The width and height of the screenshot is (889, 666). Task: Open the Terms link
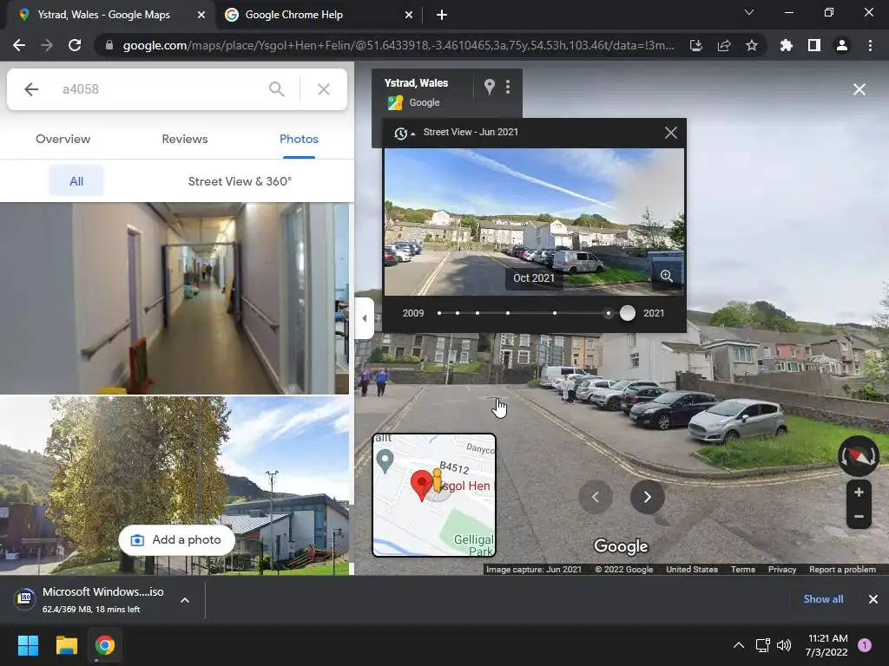pos(743,569)
